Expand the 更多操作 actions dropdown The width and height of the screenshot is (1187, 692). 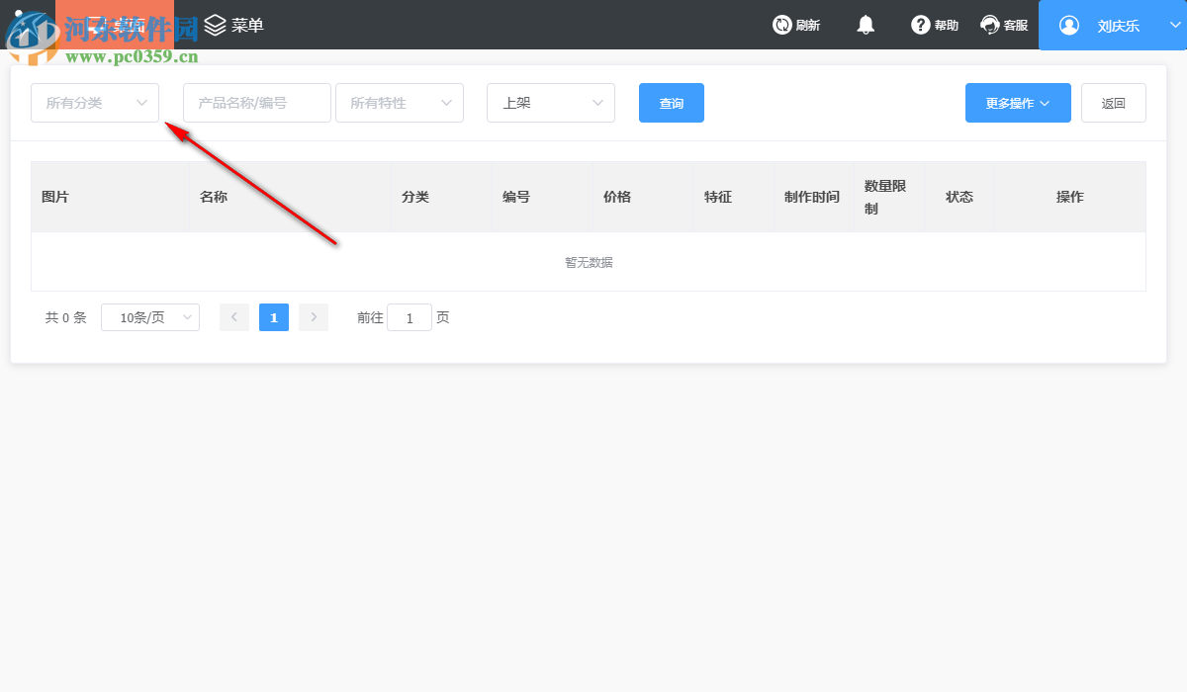point(1018,103)
